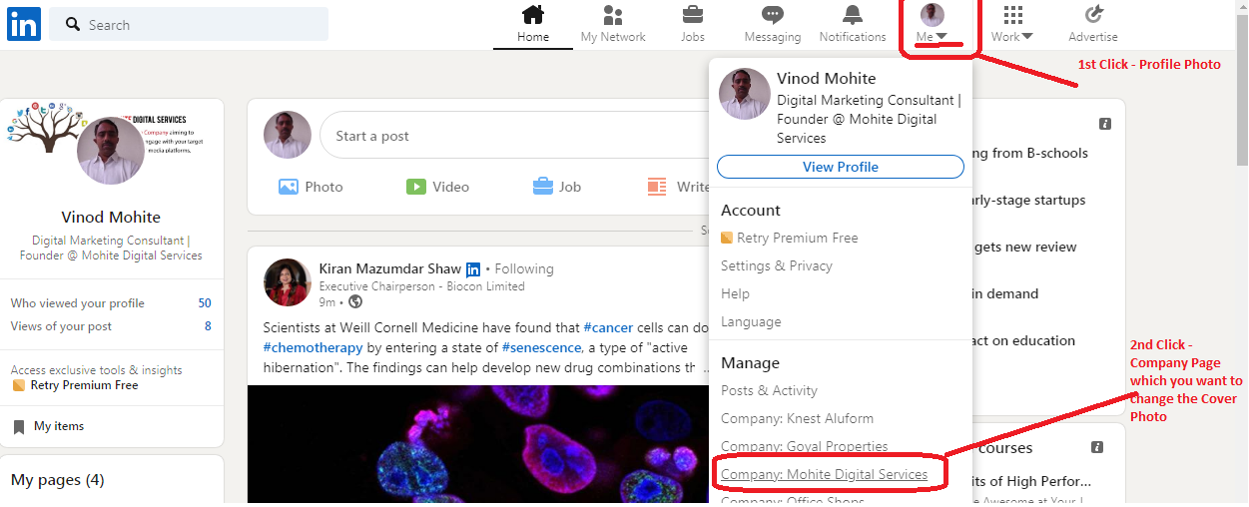
Task: Click the Write article icon
Action: (x=657, y=187)
